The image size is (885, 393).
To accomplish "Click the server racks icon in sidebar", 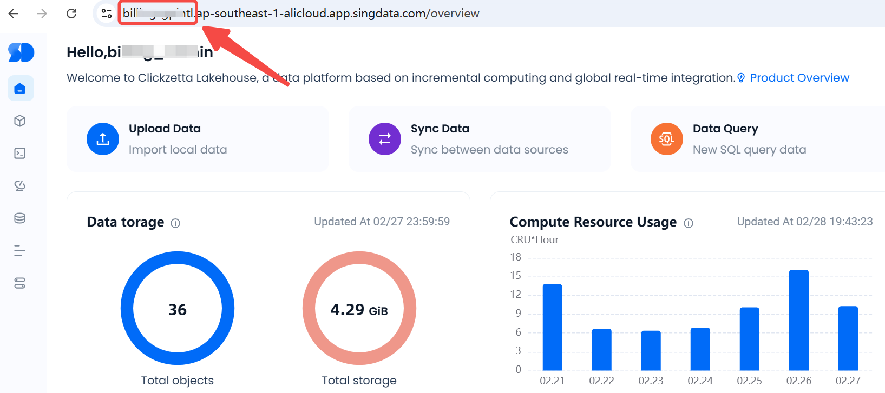I will [20, 283].
